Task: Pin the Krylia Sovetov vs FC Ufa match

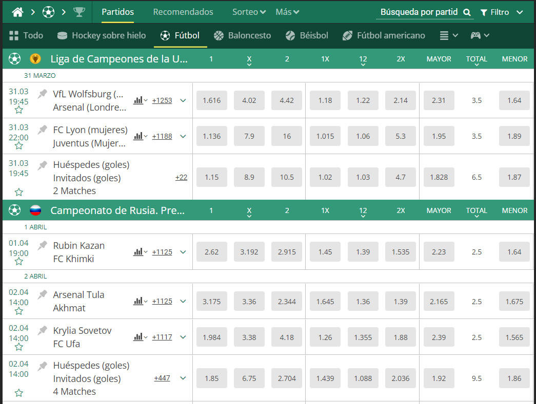Action: tap(43, 330)
